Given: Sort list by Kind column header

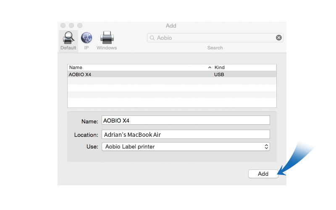Looking at the screenshot, I should 244,67.
